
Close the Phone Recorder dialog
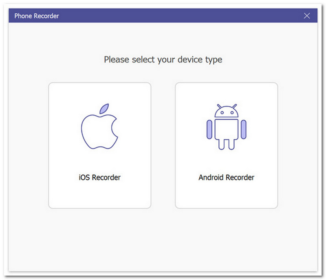pyautogui.click(x=307, y=16)
